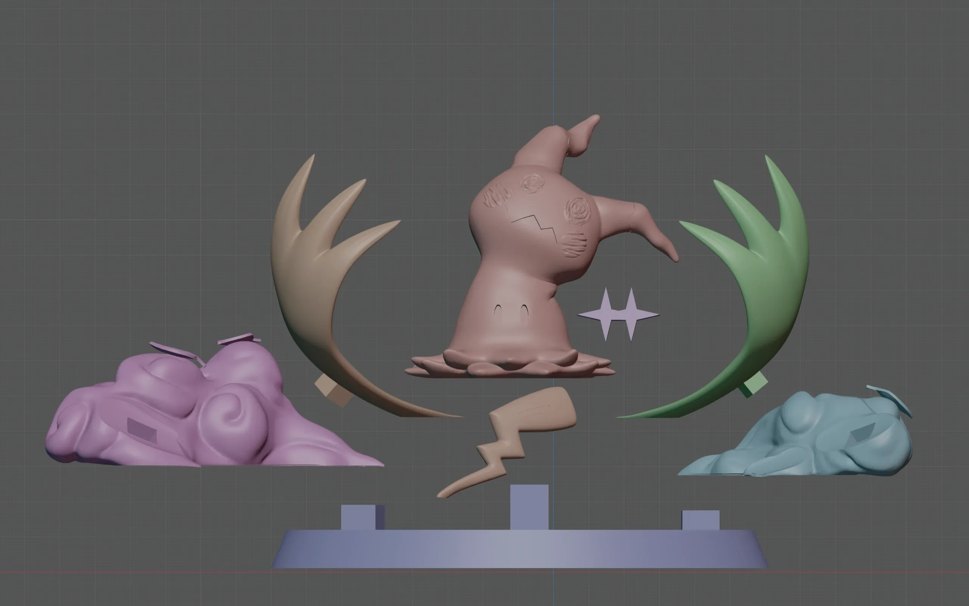Select the small green connector block under green claw
The width and height of the screenshot is (969, 606).
coord(753,384)
